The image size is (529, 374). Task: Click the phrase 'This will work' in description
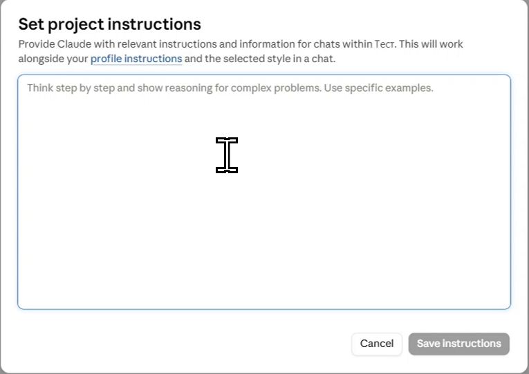tap(431, 44)
